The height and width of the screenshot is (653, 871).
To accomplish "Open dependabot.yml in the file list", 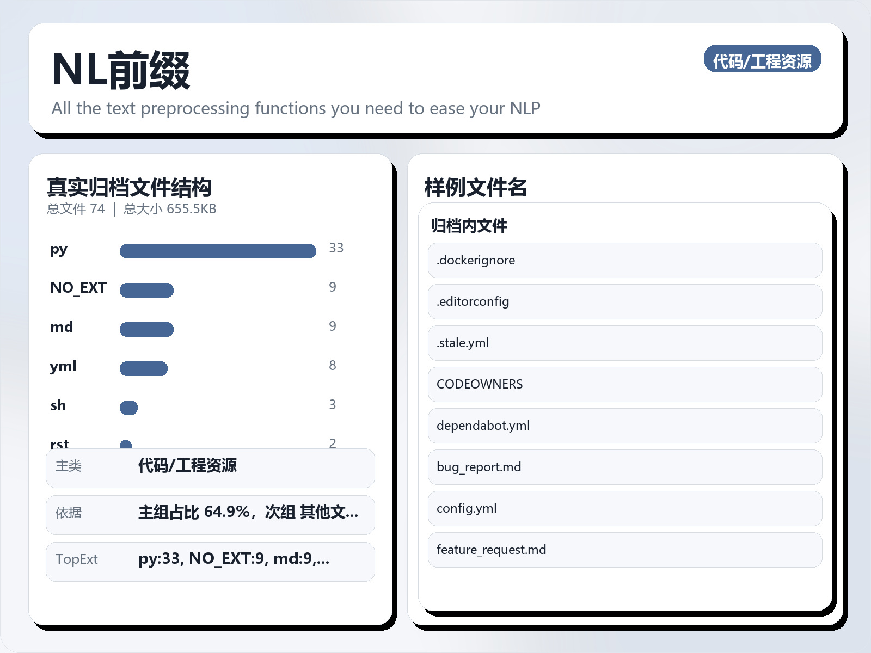I will pyautogui.click(x=624, y=426).
